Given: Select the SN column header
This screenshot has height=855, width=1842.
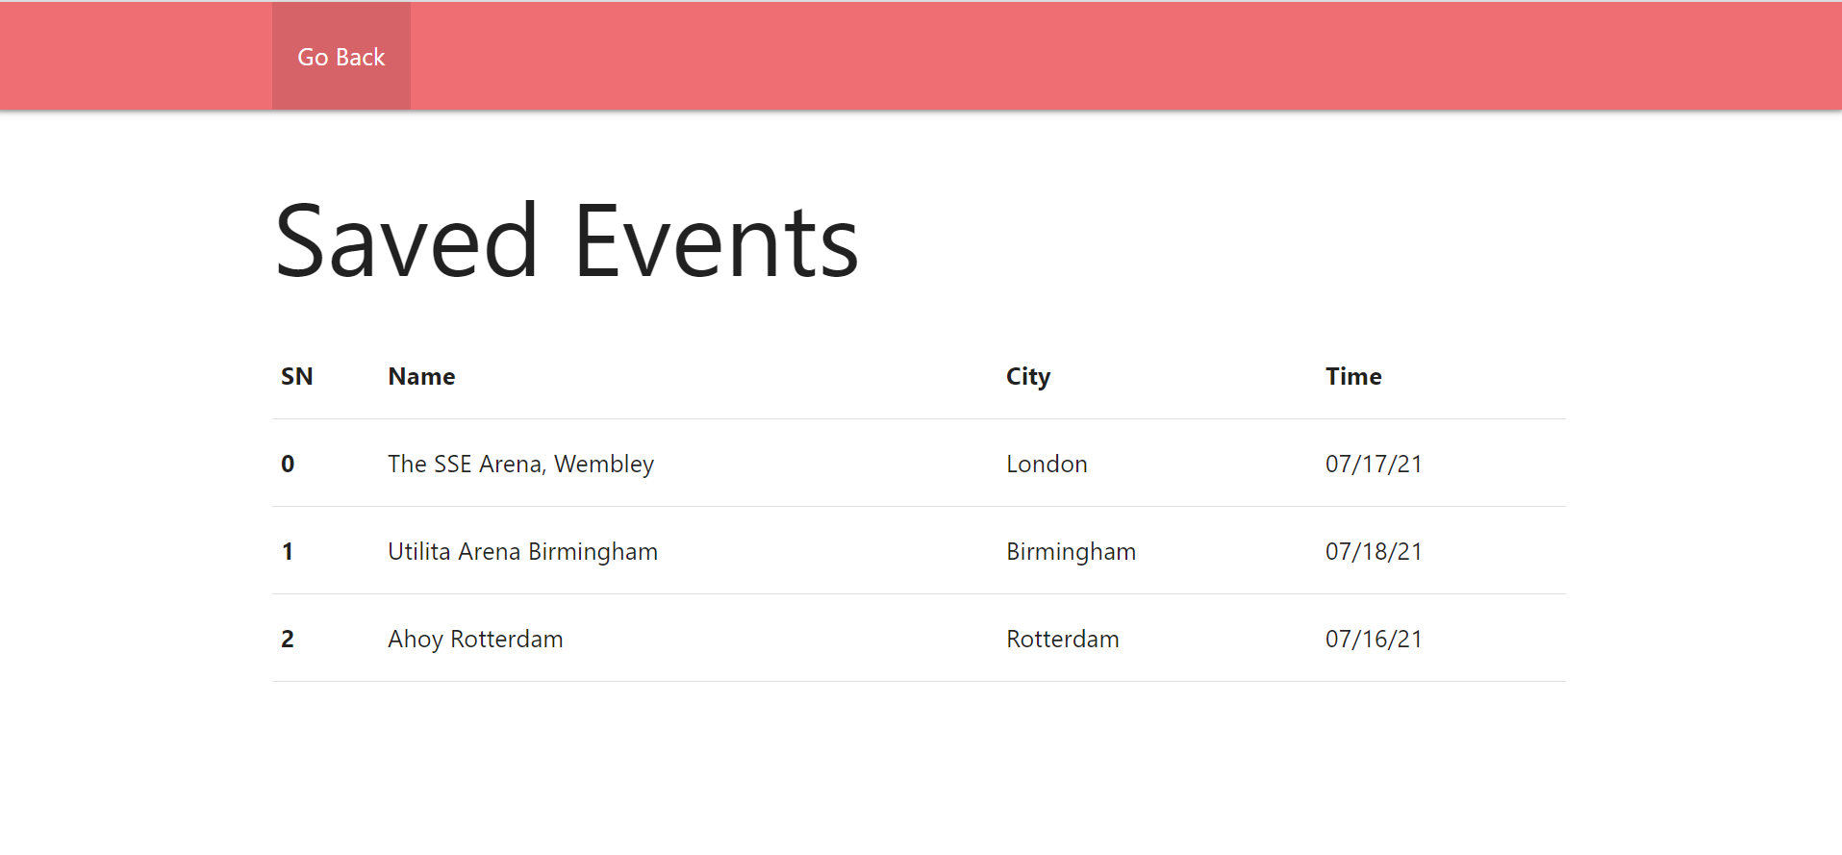Looking at the screenshot, I should [296, 376].
